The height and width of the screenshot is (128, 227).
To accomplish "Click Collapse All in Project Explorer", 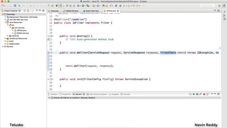I will click(x=24, y=11).
